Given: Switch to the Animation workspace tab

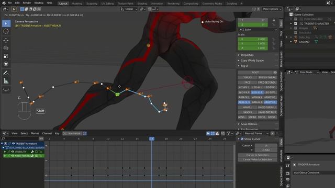Looking at the screenshot, I should point(157,4).
